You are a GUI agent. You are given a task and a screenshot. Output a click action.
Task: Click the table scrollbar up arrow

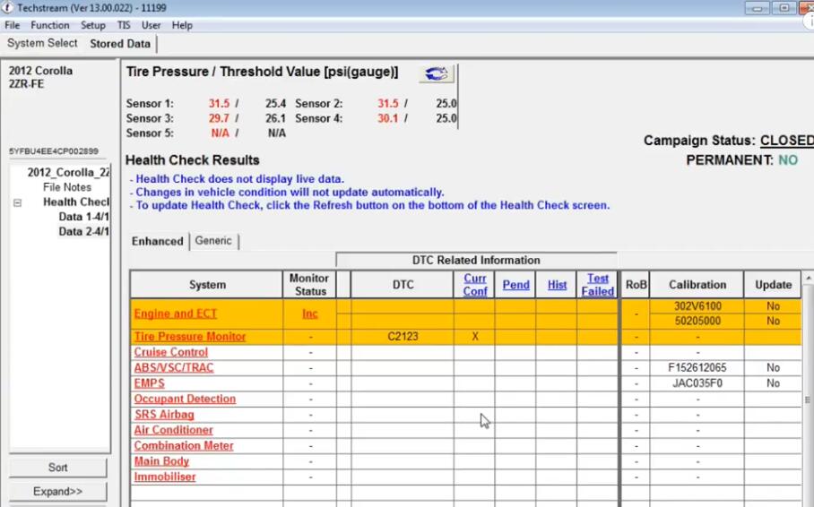808,279
